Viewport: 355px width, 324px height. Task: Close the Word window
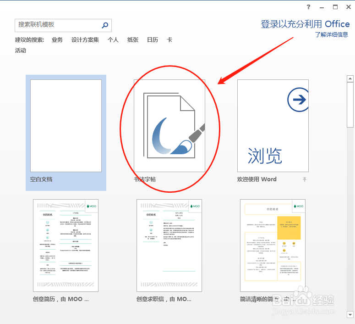pos(349,7)
